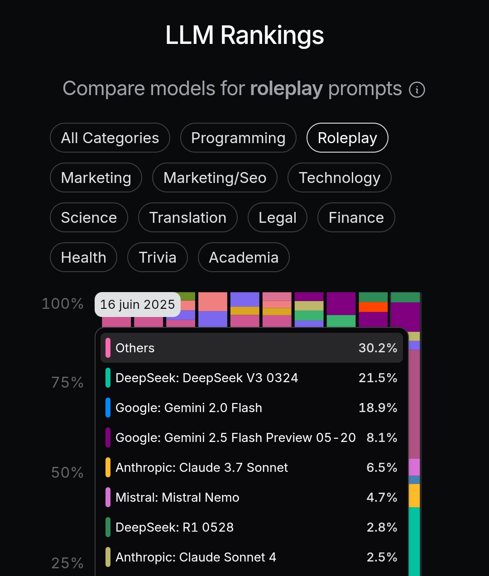
Task: Click the Others row in tooltip
Action: coord(252,348)
